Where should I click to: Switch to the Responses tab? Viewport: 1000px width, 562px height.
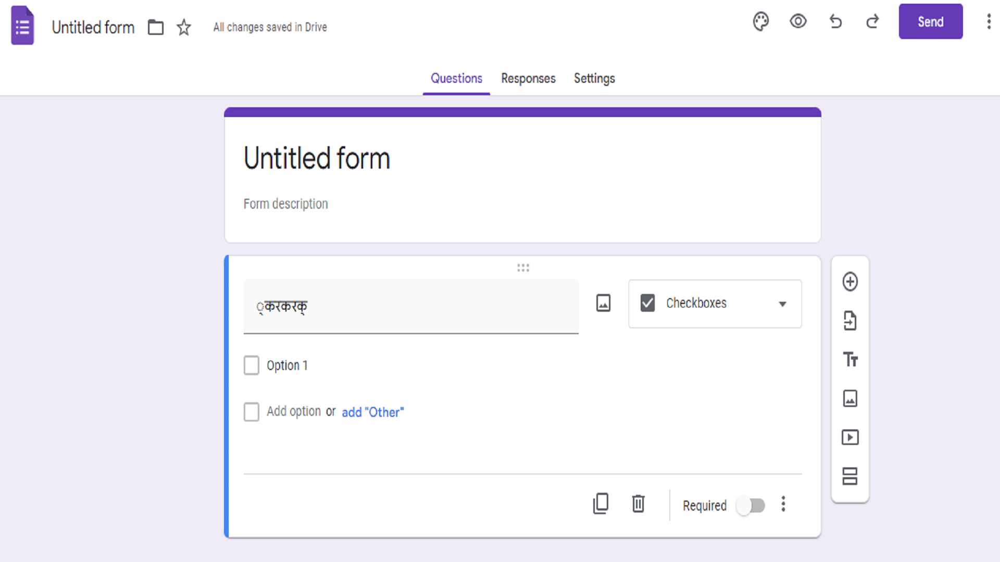tap(528, 79)
